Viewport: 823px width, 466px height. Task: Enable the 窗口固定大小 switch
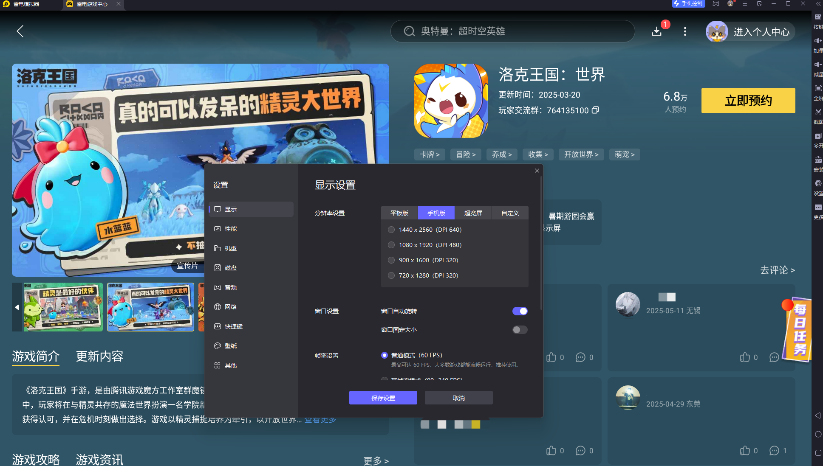click(x=520, y=330)
